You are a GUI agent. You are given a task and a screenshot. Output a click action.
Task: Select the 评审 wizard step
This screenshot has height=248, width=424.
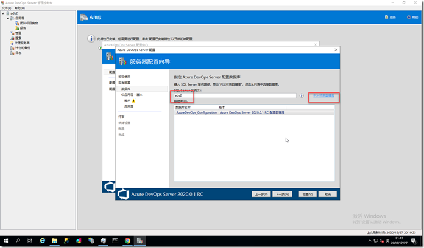pyautogui.click(x=121, y=117)
